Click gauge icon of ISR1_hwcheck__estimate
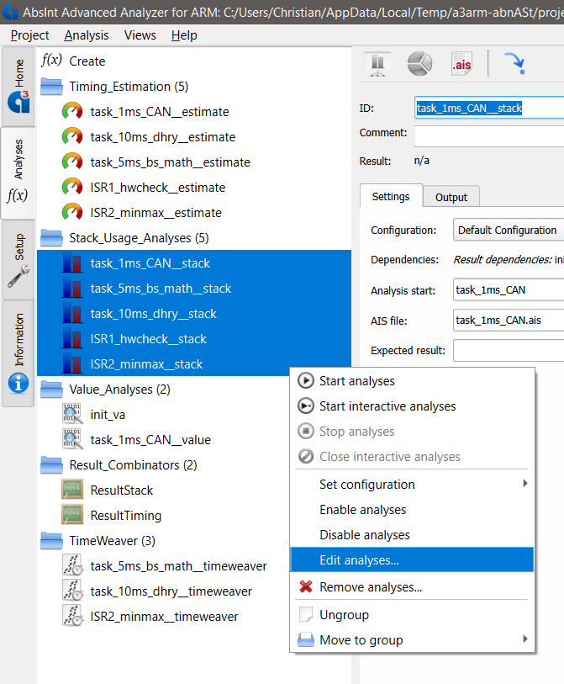The image size is (564, 684). click(x=72, y=188)
